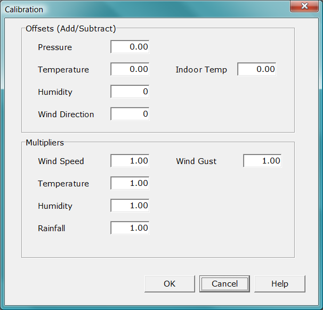Cancel the calibration dialog
The height and width of the screenshot is (310, 323).
click(224, 284)
